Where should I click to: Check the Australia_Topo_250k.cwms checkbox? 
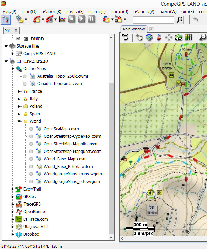coord(25,76)
